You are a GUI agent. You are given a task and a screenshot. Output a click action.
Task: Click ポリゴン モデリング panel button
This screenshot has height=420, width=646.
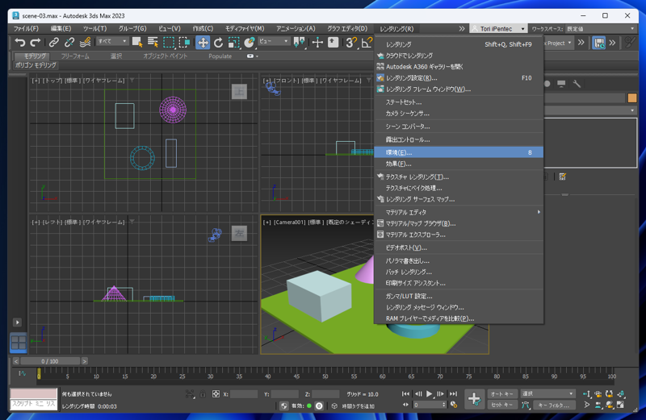click(36, 65)
